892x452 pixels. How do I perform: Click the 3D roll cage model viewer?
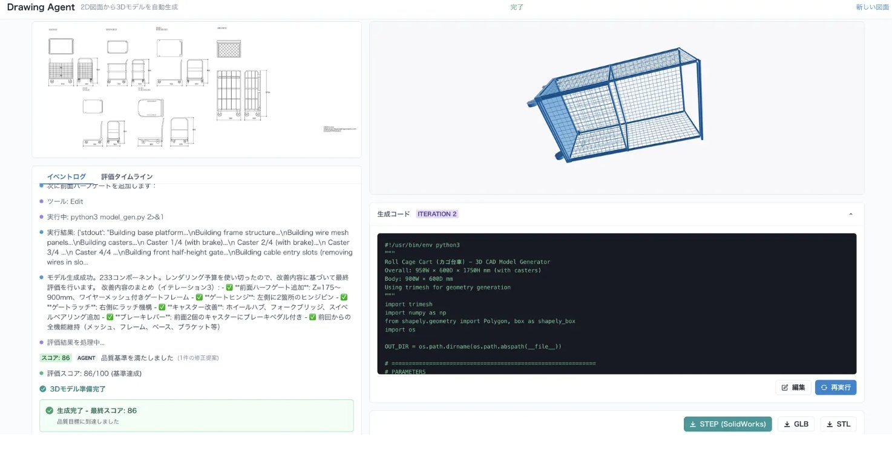[x=617, y=108]
